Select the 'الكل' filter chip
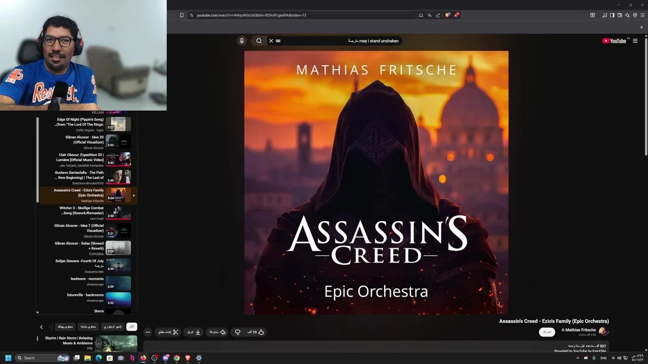The height and width of the screenshot is (364, 648). tap(132, 327)
